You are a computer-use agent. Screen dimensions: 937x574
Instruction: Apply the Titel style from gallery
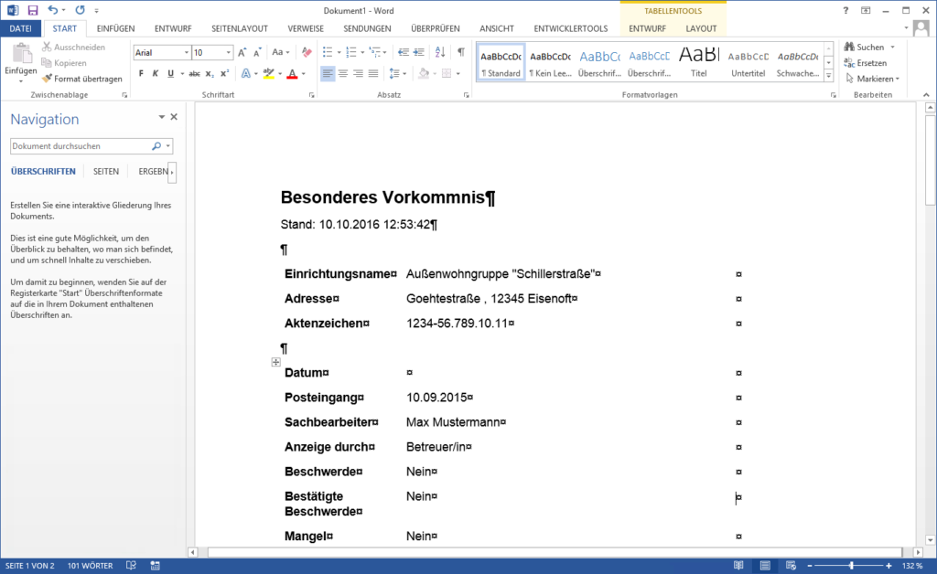699,61
